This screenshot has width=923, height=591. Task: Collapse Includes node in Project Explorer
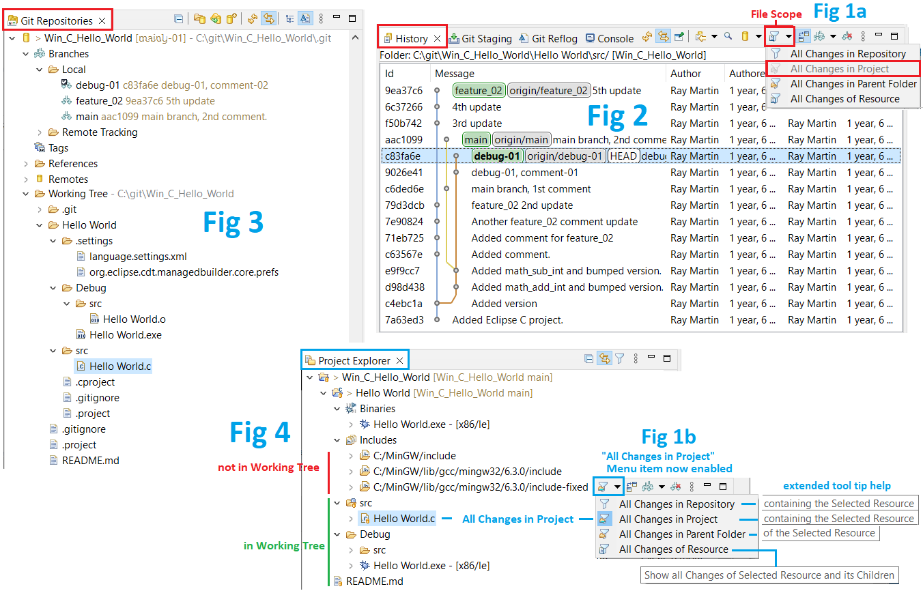[337, 440]
